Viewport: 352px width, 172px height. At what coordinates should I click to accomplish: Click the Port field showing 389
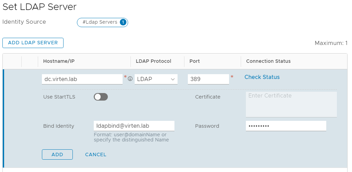[x=208, y=79]
